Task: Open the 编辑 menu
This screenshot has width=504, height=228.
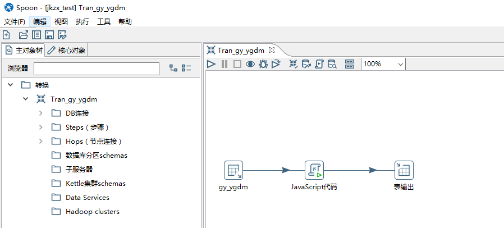Action: tap(40, 22)
